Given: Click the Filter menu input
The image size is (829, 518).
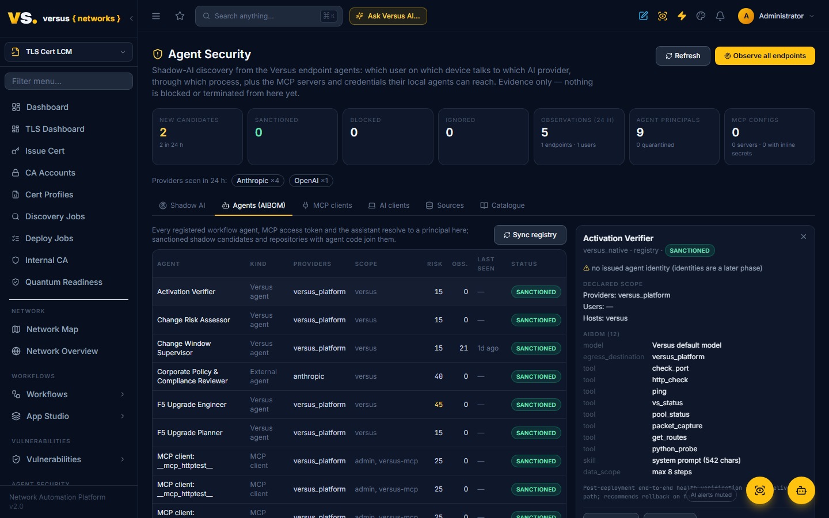Looking at the screenshot, I should click(69, 81).
